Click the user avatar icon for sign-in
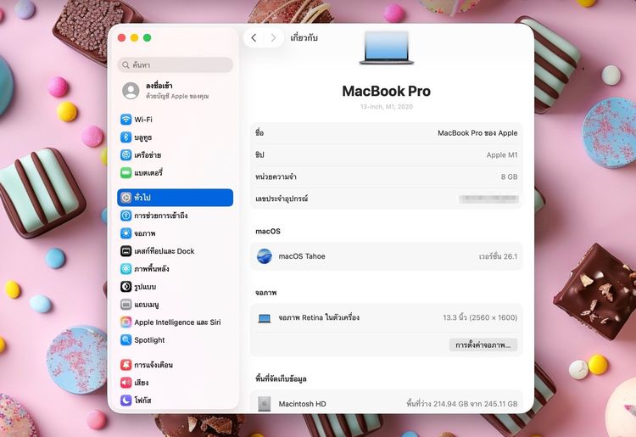The width and height of the screenshot is (636, 437). click(131, 91)
